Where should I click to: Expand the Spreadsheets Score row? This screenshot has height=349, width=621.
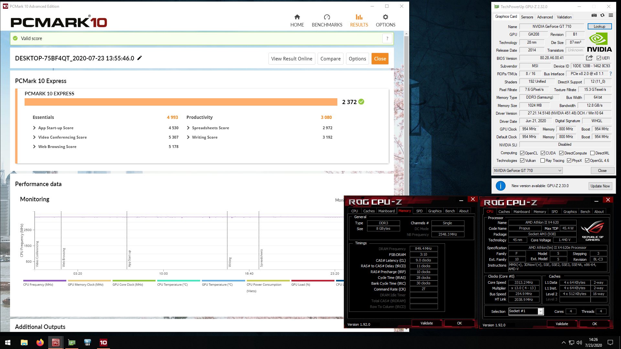click(188, 128)
